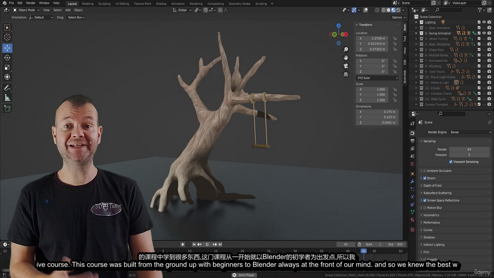Switch to rendered viewport shading
The image size is (494, 278).
398,10
